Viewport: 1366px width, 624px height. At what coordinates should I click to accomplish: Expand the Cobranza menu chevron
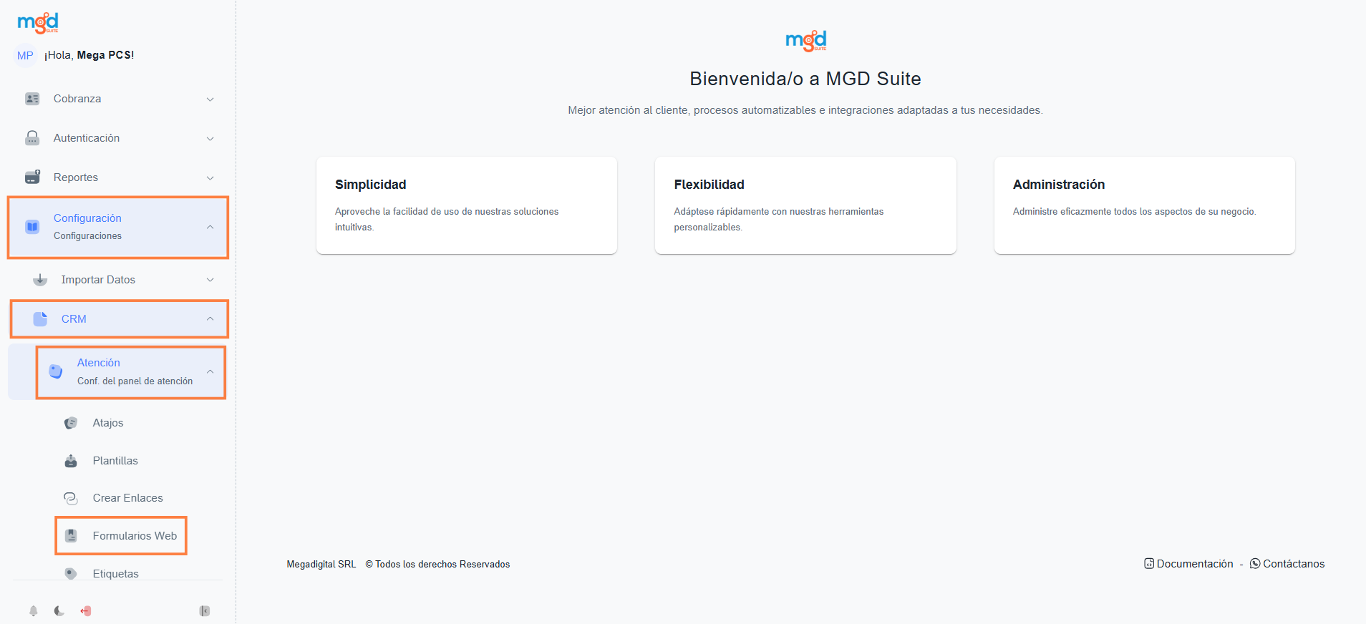click(210, 99)
